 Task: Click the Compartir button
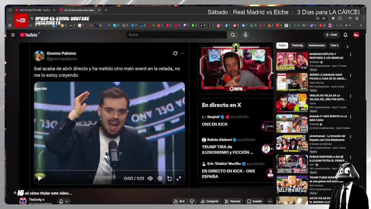(210, 201)
